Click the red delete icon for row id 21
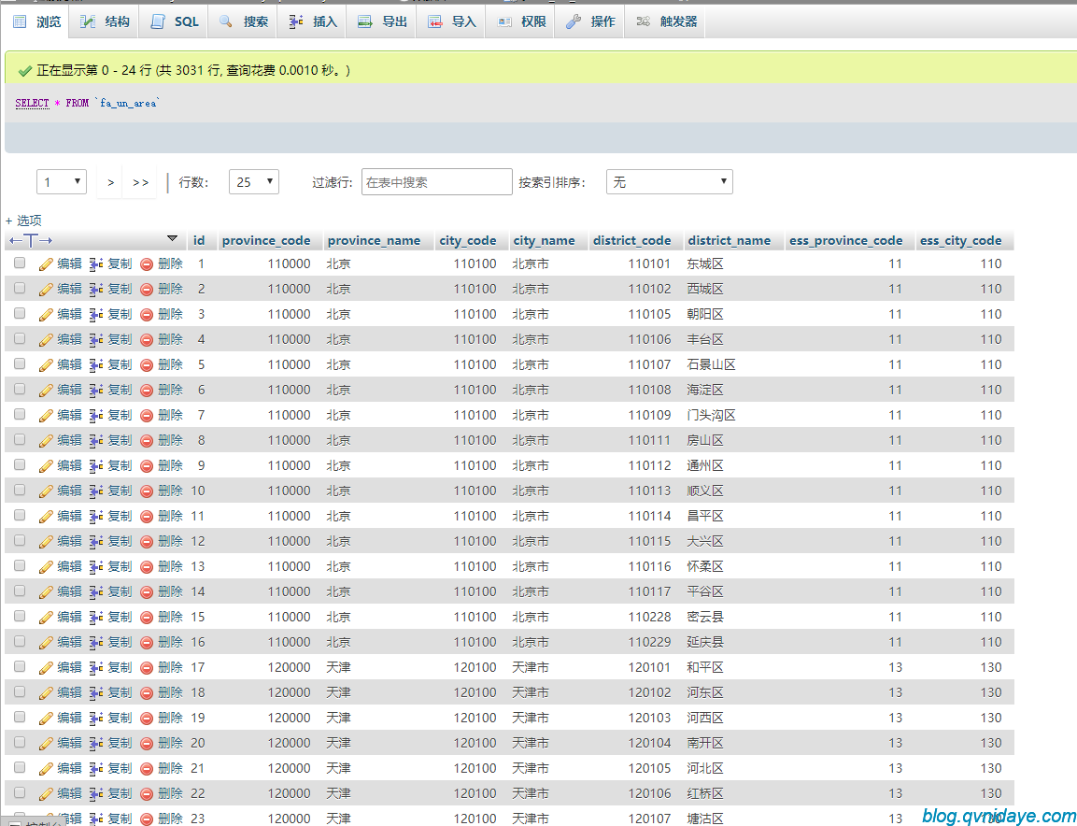The height and width of the screenshot is (826, 1077). 147,768
